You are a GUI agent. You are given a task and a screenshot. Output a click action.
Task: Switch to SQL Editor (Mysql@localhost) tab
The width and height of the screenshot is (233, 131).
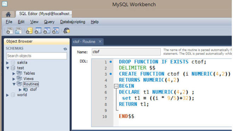(44, 14)
